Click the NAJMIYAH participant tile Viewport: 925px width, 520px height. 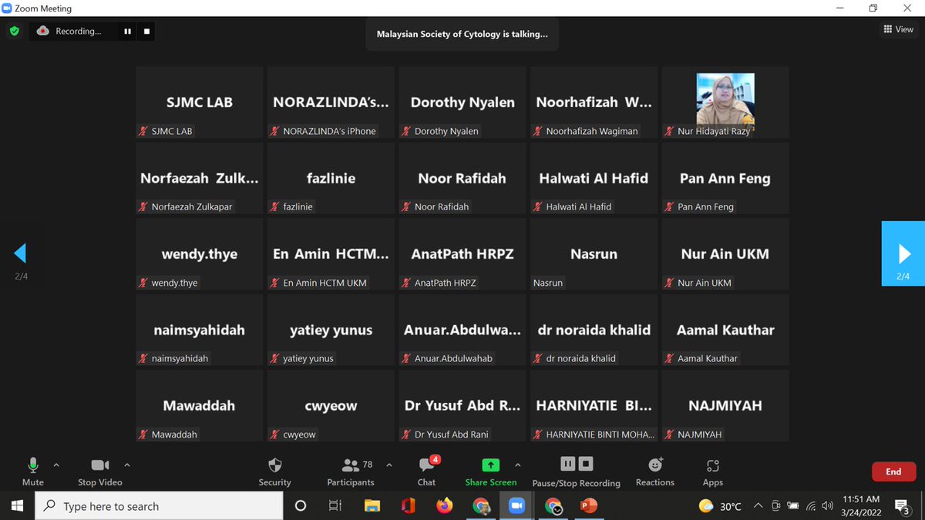725,405
